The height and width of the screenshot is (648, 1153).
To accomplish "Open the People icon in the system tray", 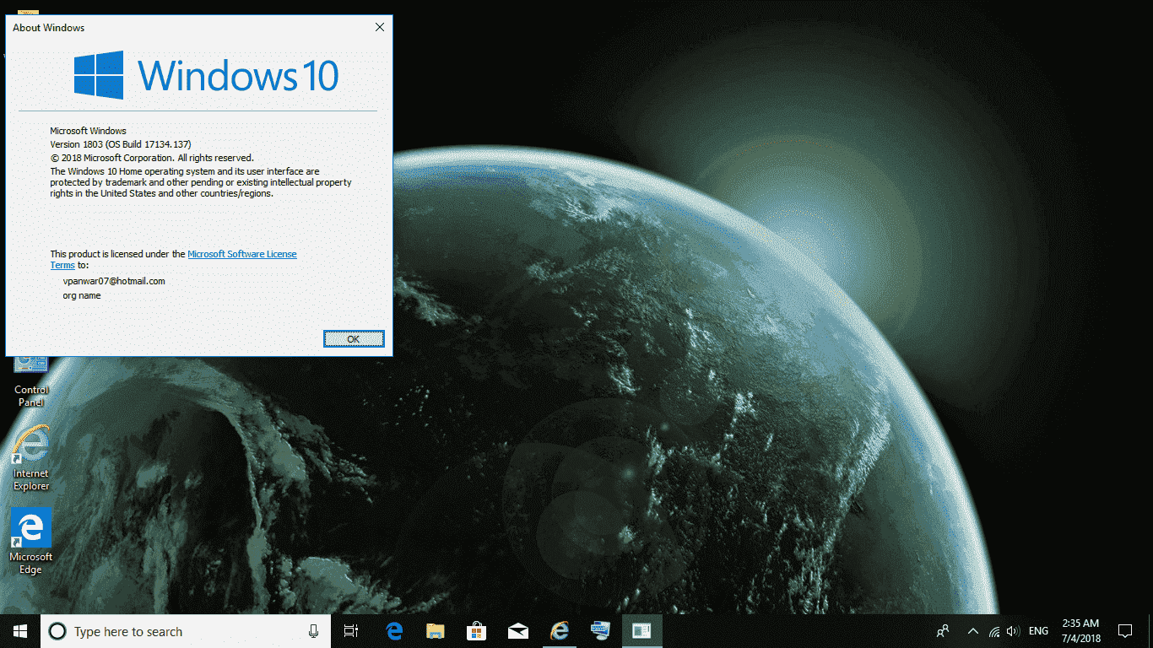I will 943,631.
